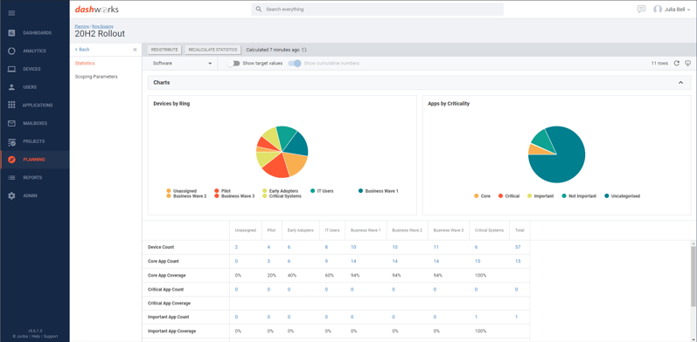The image size is (697, 342).
Task: Click the Analytics sidebar icon
Action: [x=12, y=51]
